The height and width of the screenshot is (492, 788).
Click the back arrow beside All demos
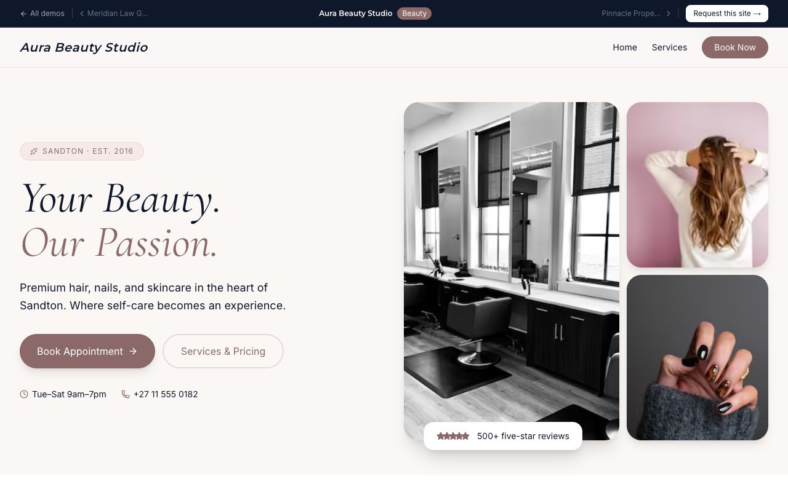(x=23, y=14)
